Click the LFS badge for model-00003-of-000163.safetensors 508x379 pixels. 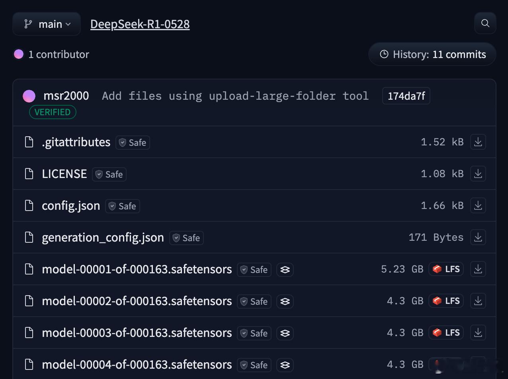446,333
